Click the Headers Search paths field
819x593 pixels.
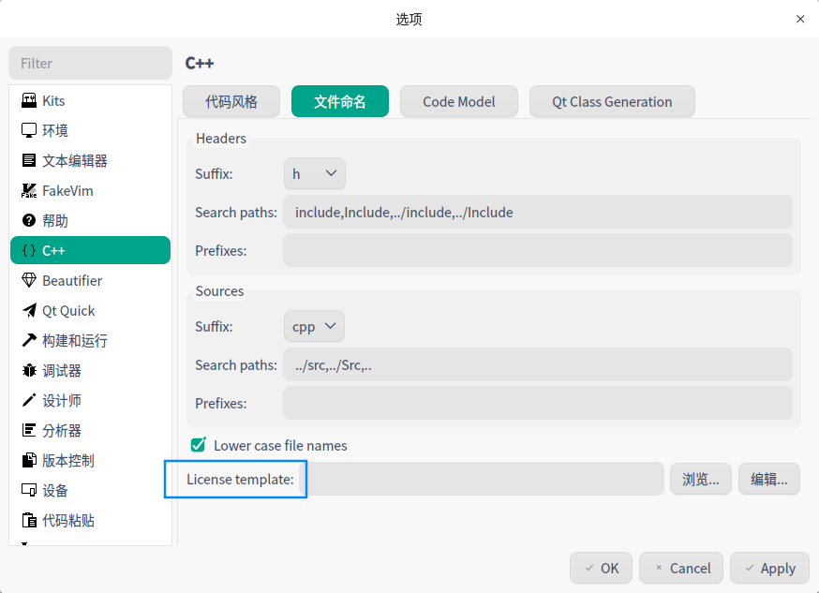pos(538,213)
